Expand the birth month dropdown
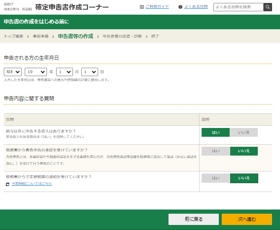This screenshot has width=280, height=230. 65,72
